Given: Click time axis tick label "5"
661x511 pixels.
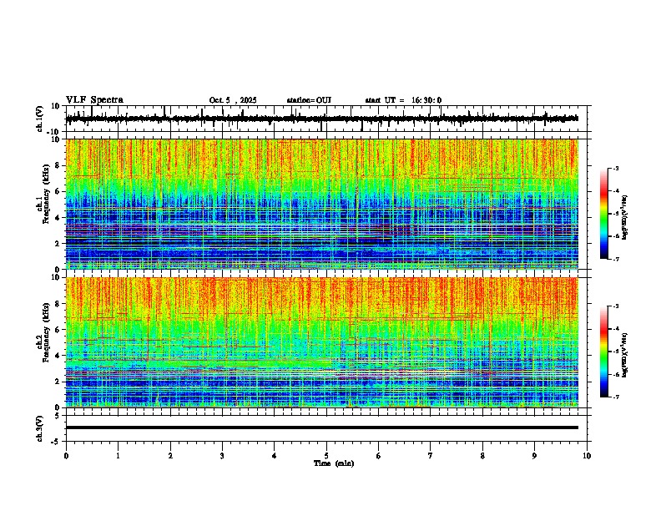Looking at the screenshot, I should coord(326,455).
